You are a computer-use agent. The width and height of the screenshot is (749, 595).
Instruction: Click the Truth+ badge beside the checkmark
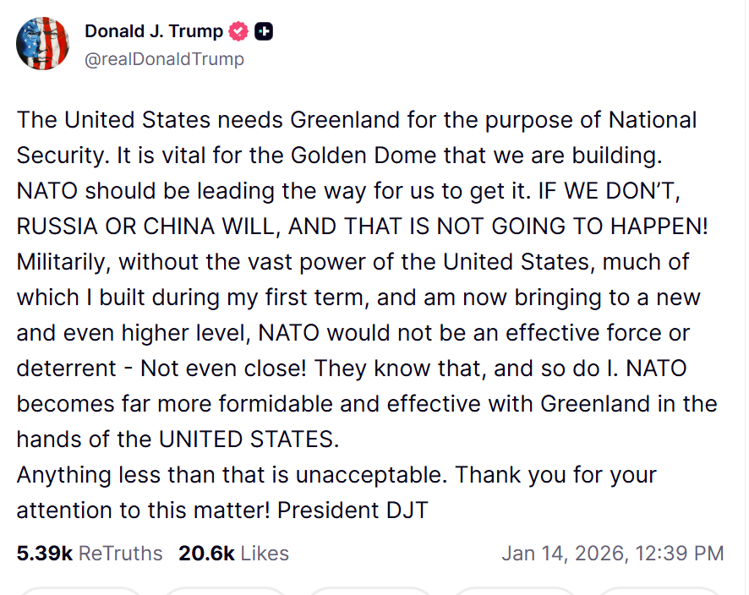point(263,30)
